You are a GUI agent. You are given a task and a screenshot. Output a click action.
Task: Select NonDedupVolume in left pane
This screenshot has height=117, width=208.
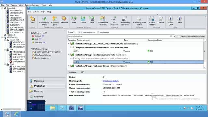coord(43,55)
